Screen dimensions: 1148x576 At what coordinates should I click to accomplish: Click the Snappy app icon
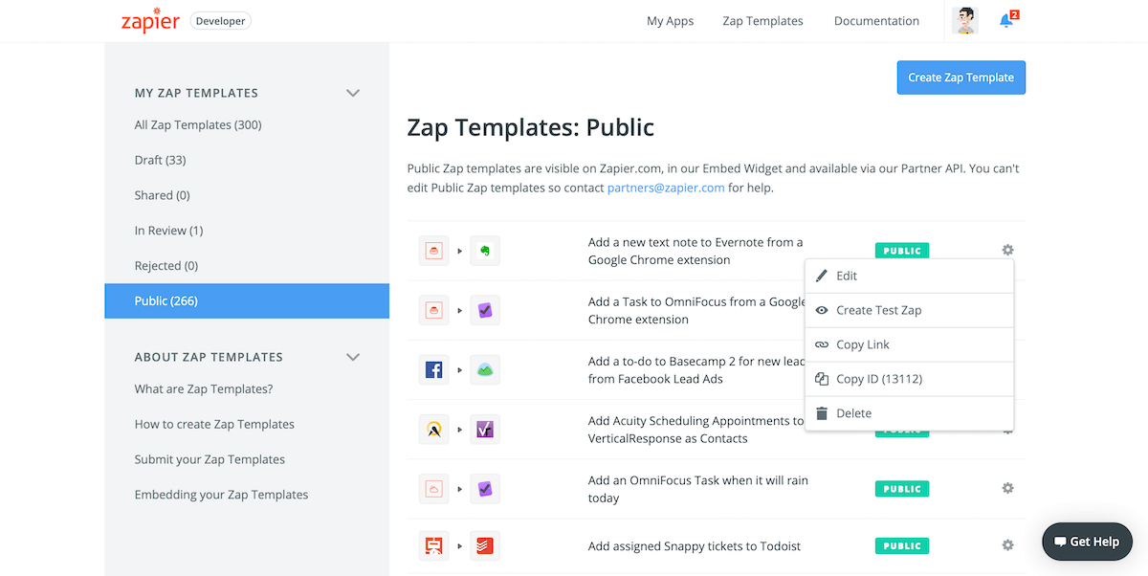point(433,545)
